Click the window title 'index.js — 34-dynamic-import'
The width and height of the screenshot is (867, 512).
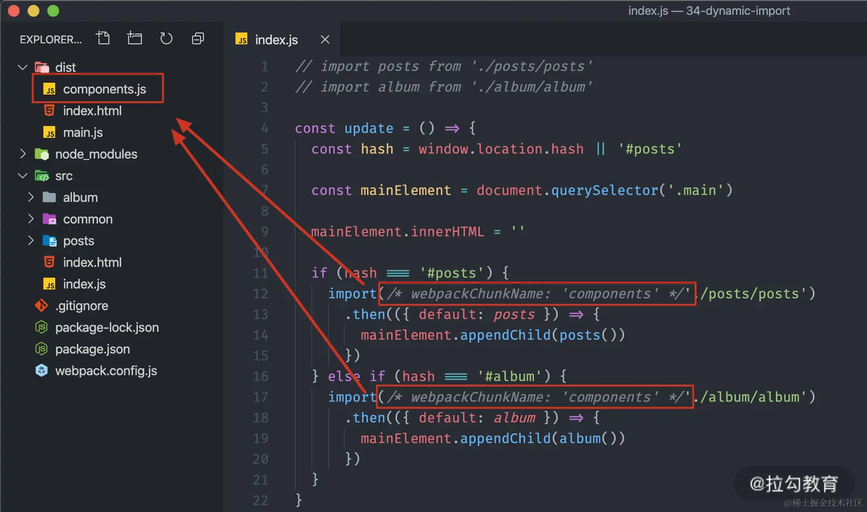[709, 11]
